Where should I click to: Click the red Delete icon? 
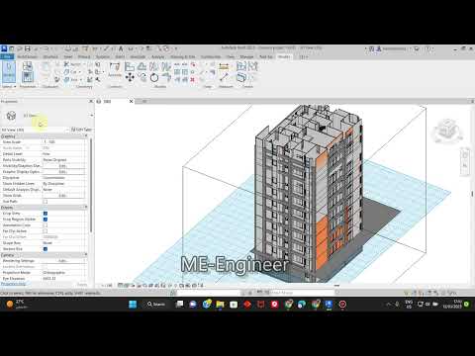193,79
